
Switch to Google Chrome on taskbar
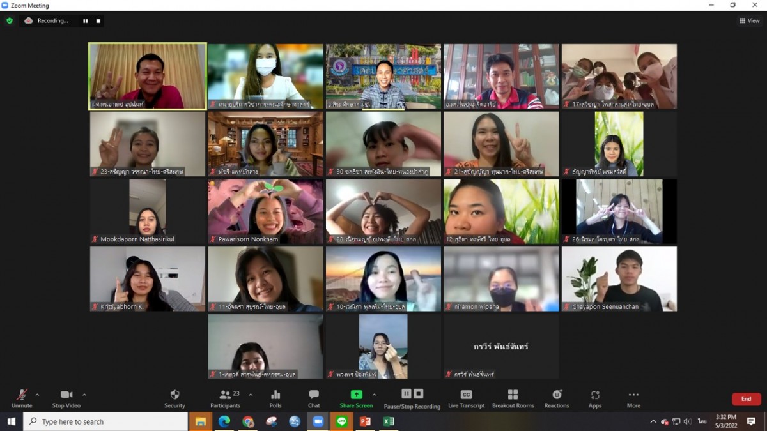pos(248,421)
